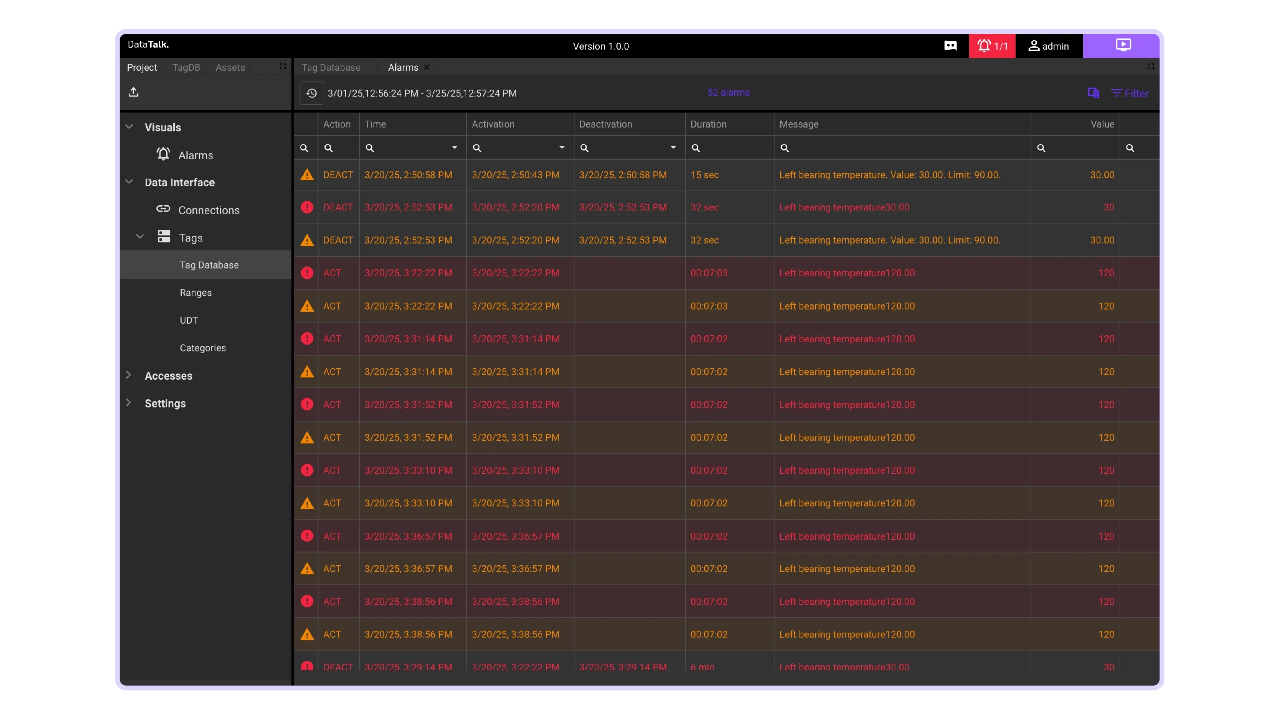Expand the Accesses section
The height and width of the screenshot is (720, 1280).
pos(129,375)
